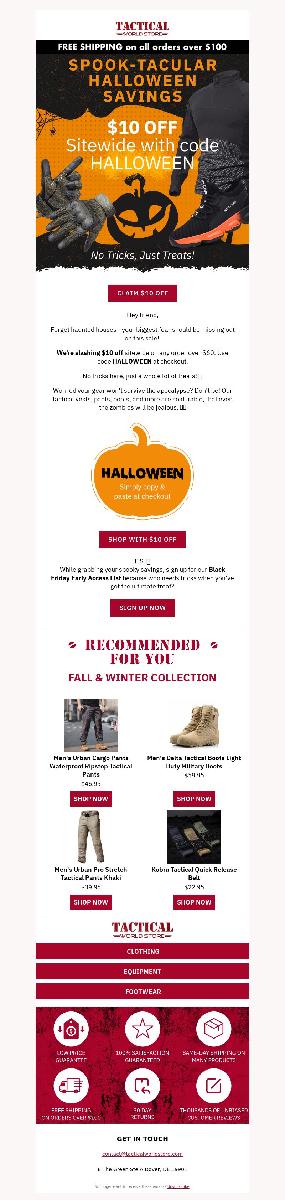This screenshot has width=285, height=1200.
Task: Click the Free Shipping truck icon
Action: 71,1086
